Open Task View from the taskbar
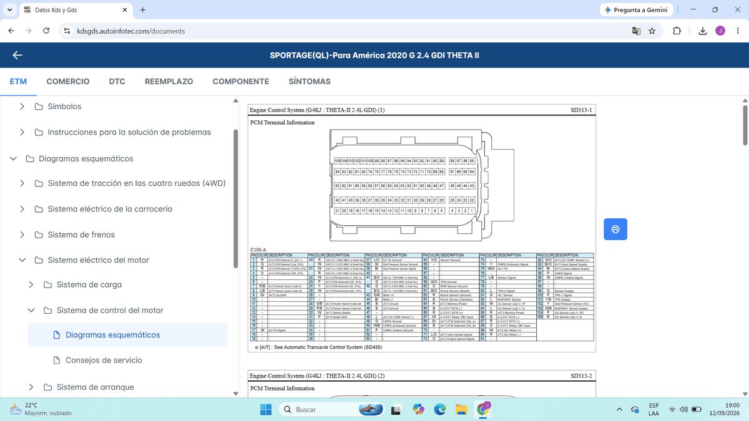Screen dimensions: 749x421 396,409
